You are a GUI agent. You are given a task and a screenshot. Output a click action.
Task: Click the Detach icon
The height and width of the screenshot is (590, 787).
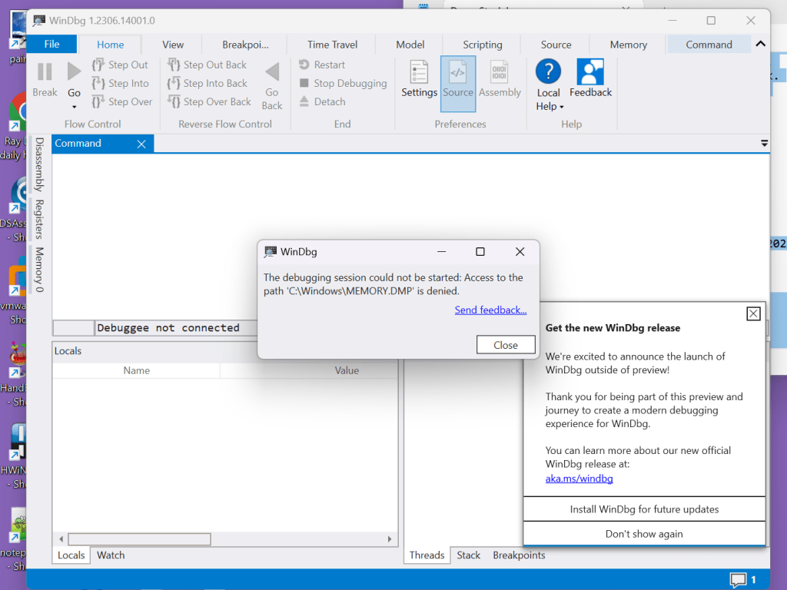304,101
